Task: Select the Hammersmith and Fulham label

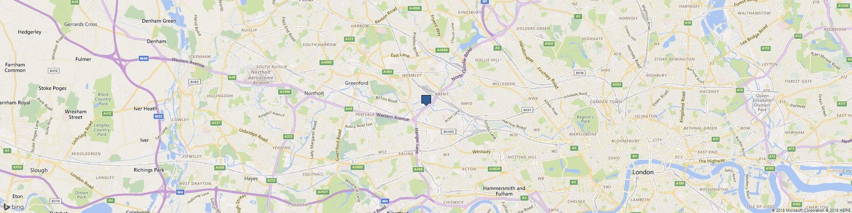Action: (x=504, y=191)
